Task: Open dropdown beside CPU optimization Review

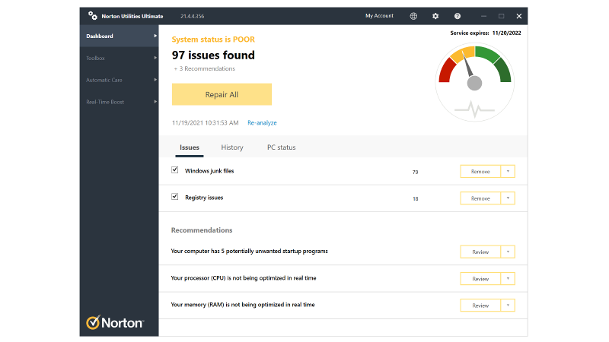Action: coord(508,278)
